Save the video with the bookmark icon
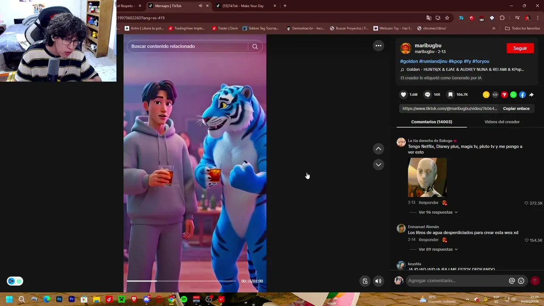Viewport: 544px width, 306px height. click(x=450, y=95)
